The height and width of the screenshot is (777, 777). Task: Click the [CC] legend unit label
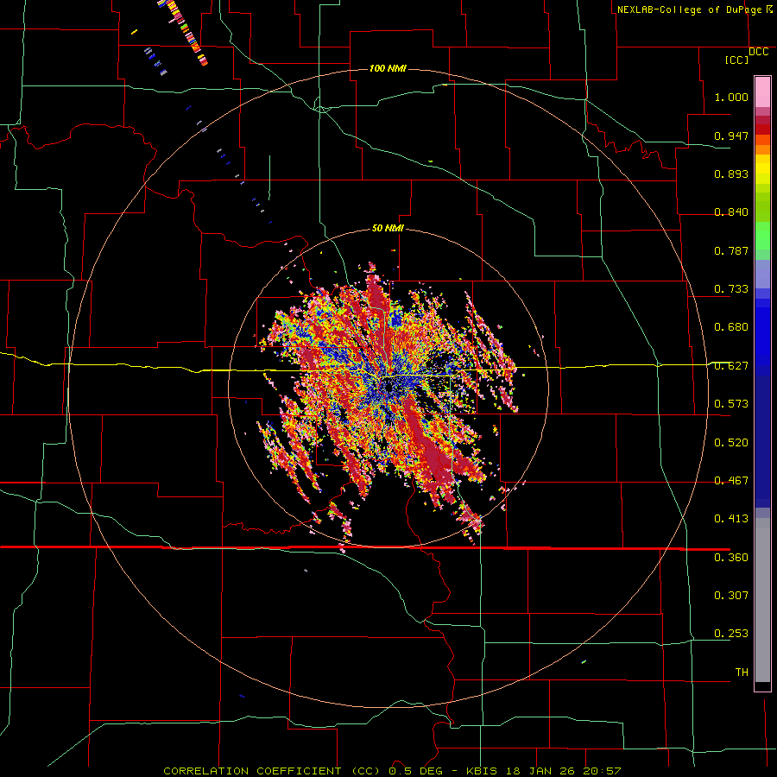click(736, 60)
